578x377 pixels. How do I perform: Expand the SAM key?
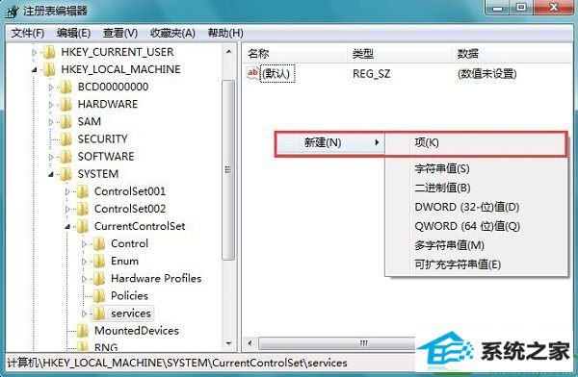(51, 122)
